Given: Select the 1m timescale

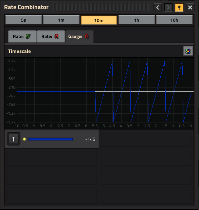Looking at the screenshot, I should coord(61,20).
